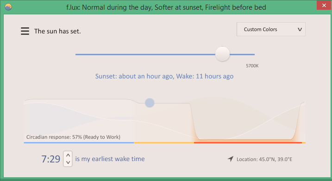The width and height of the screenshot is (332, 181).
Task: Click the 7:29 wake time value
Action: pyautogui.click(x=51, y=159)
